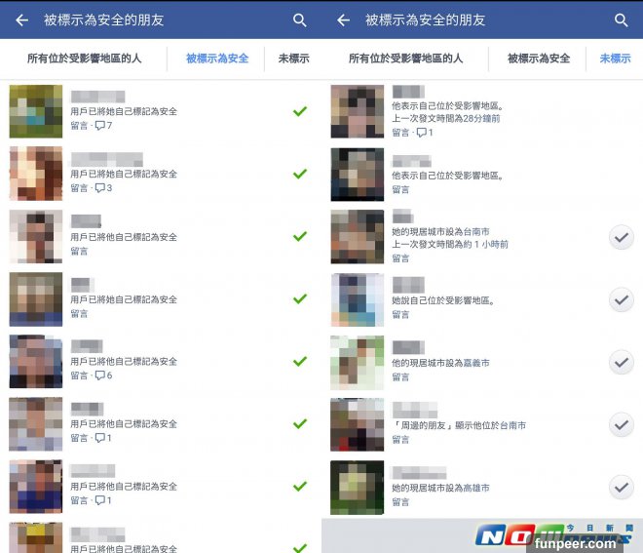Tap the back arrow in the left header

coord(22,20)
